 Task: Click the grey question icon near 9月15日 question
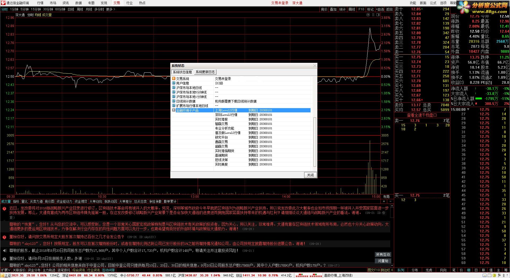(x=5, y=259)
